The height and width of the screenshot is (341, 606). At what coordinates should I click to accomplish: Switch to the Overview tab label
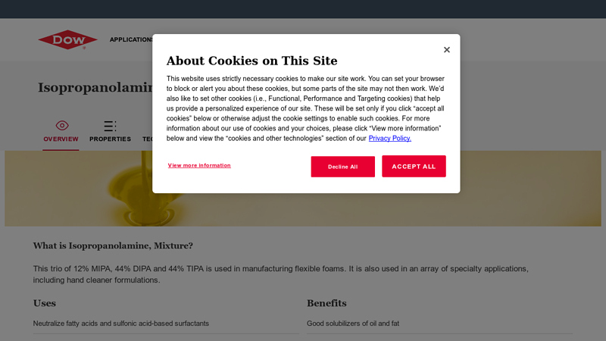click(x=61, y=139)
